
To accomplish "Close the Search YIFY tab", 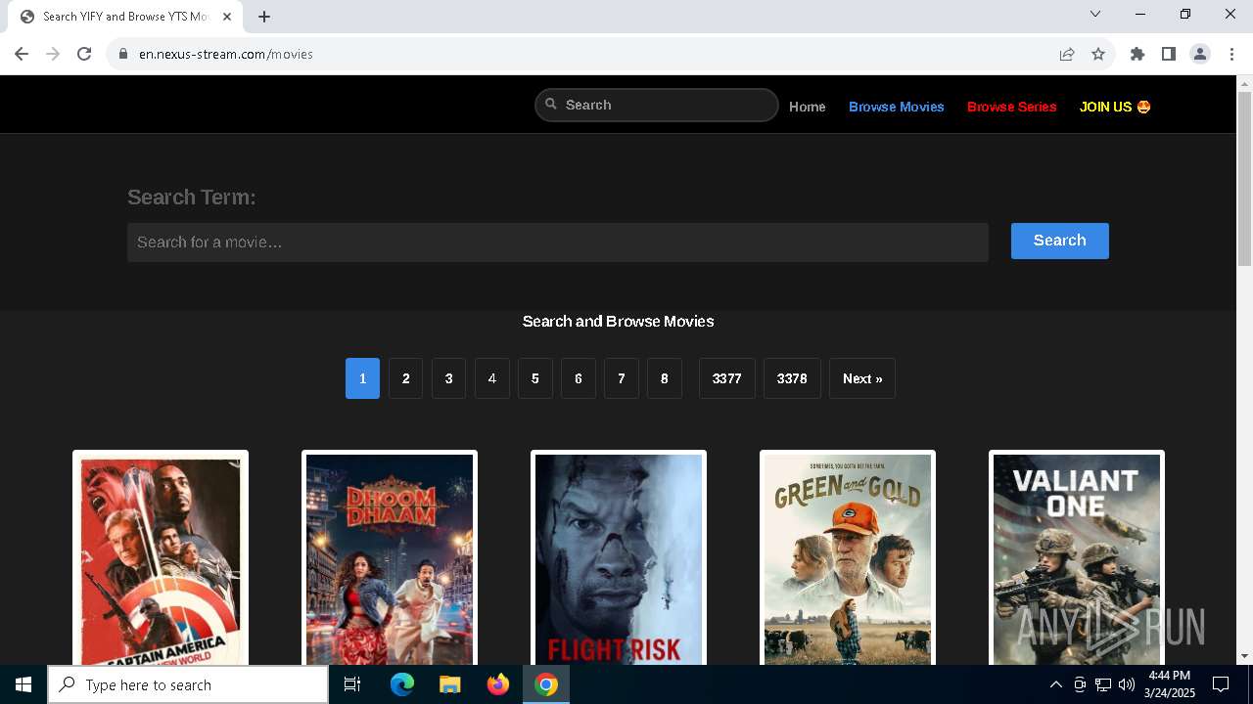I will [x=227, y=17].
